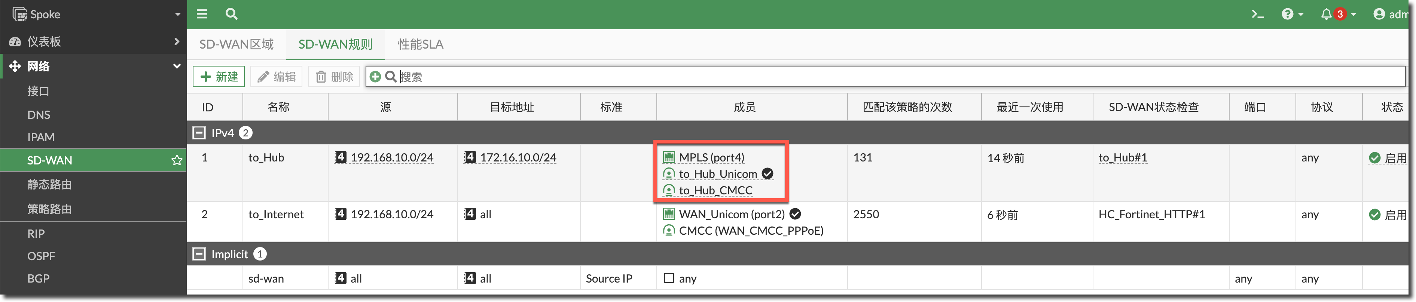Toggle favorite star next to SD-WAN

point(177,160)
